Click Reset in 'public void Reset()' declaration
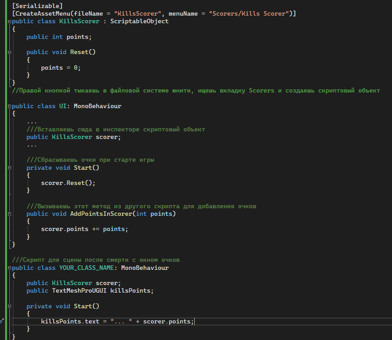 (x=79, y=52)
